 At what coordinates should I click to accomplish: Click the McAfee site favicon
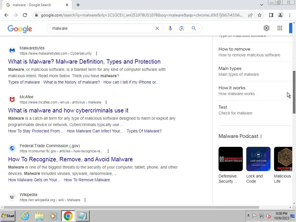[12, 99]
